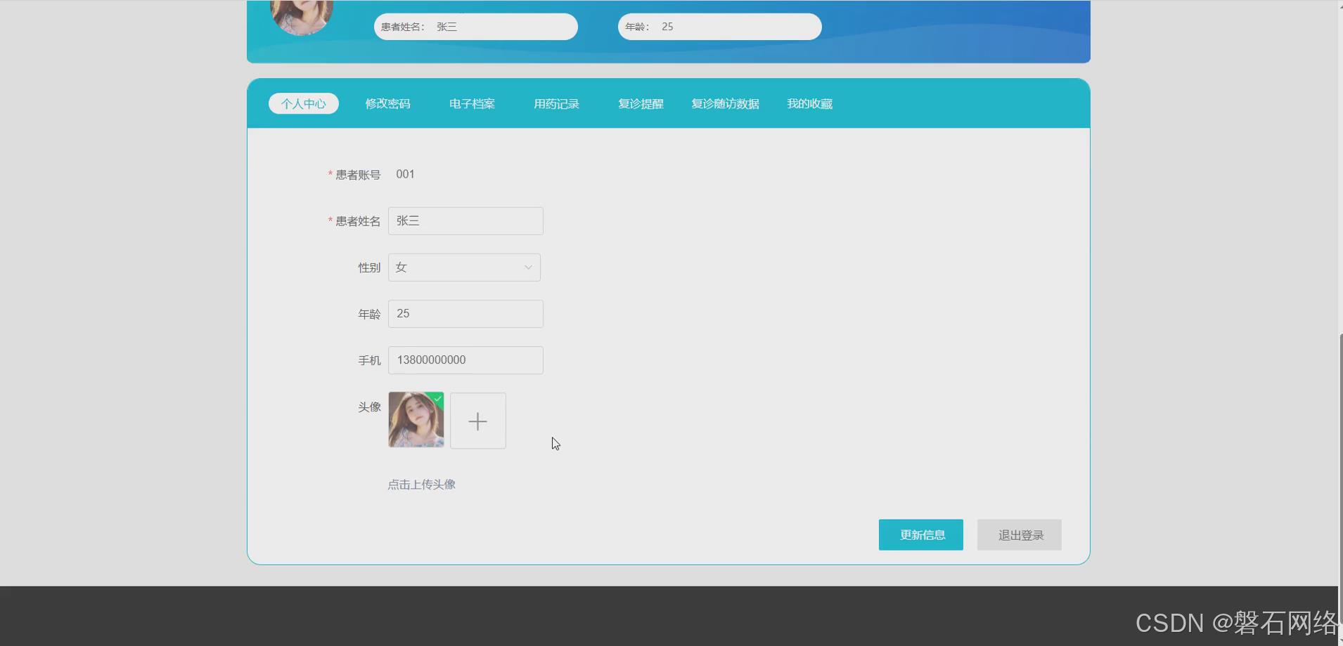
Task: Click the 点击上传头像 link
Action: click(x=420, y=484)
